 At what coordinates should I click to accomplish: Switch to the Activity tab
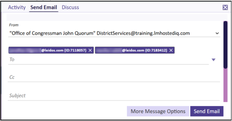(x=17, y=7)
